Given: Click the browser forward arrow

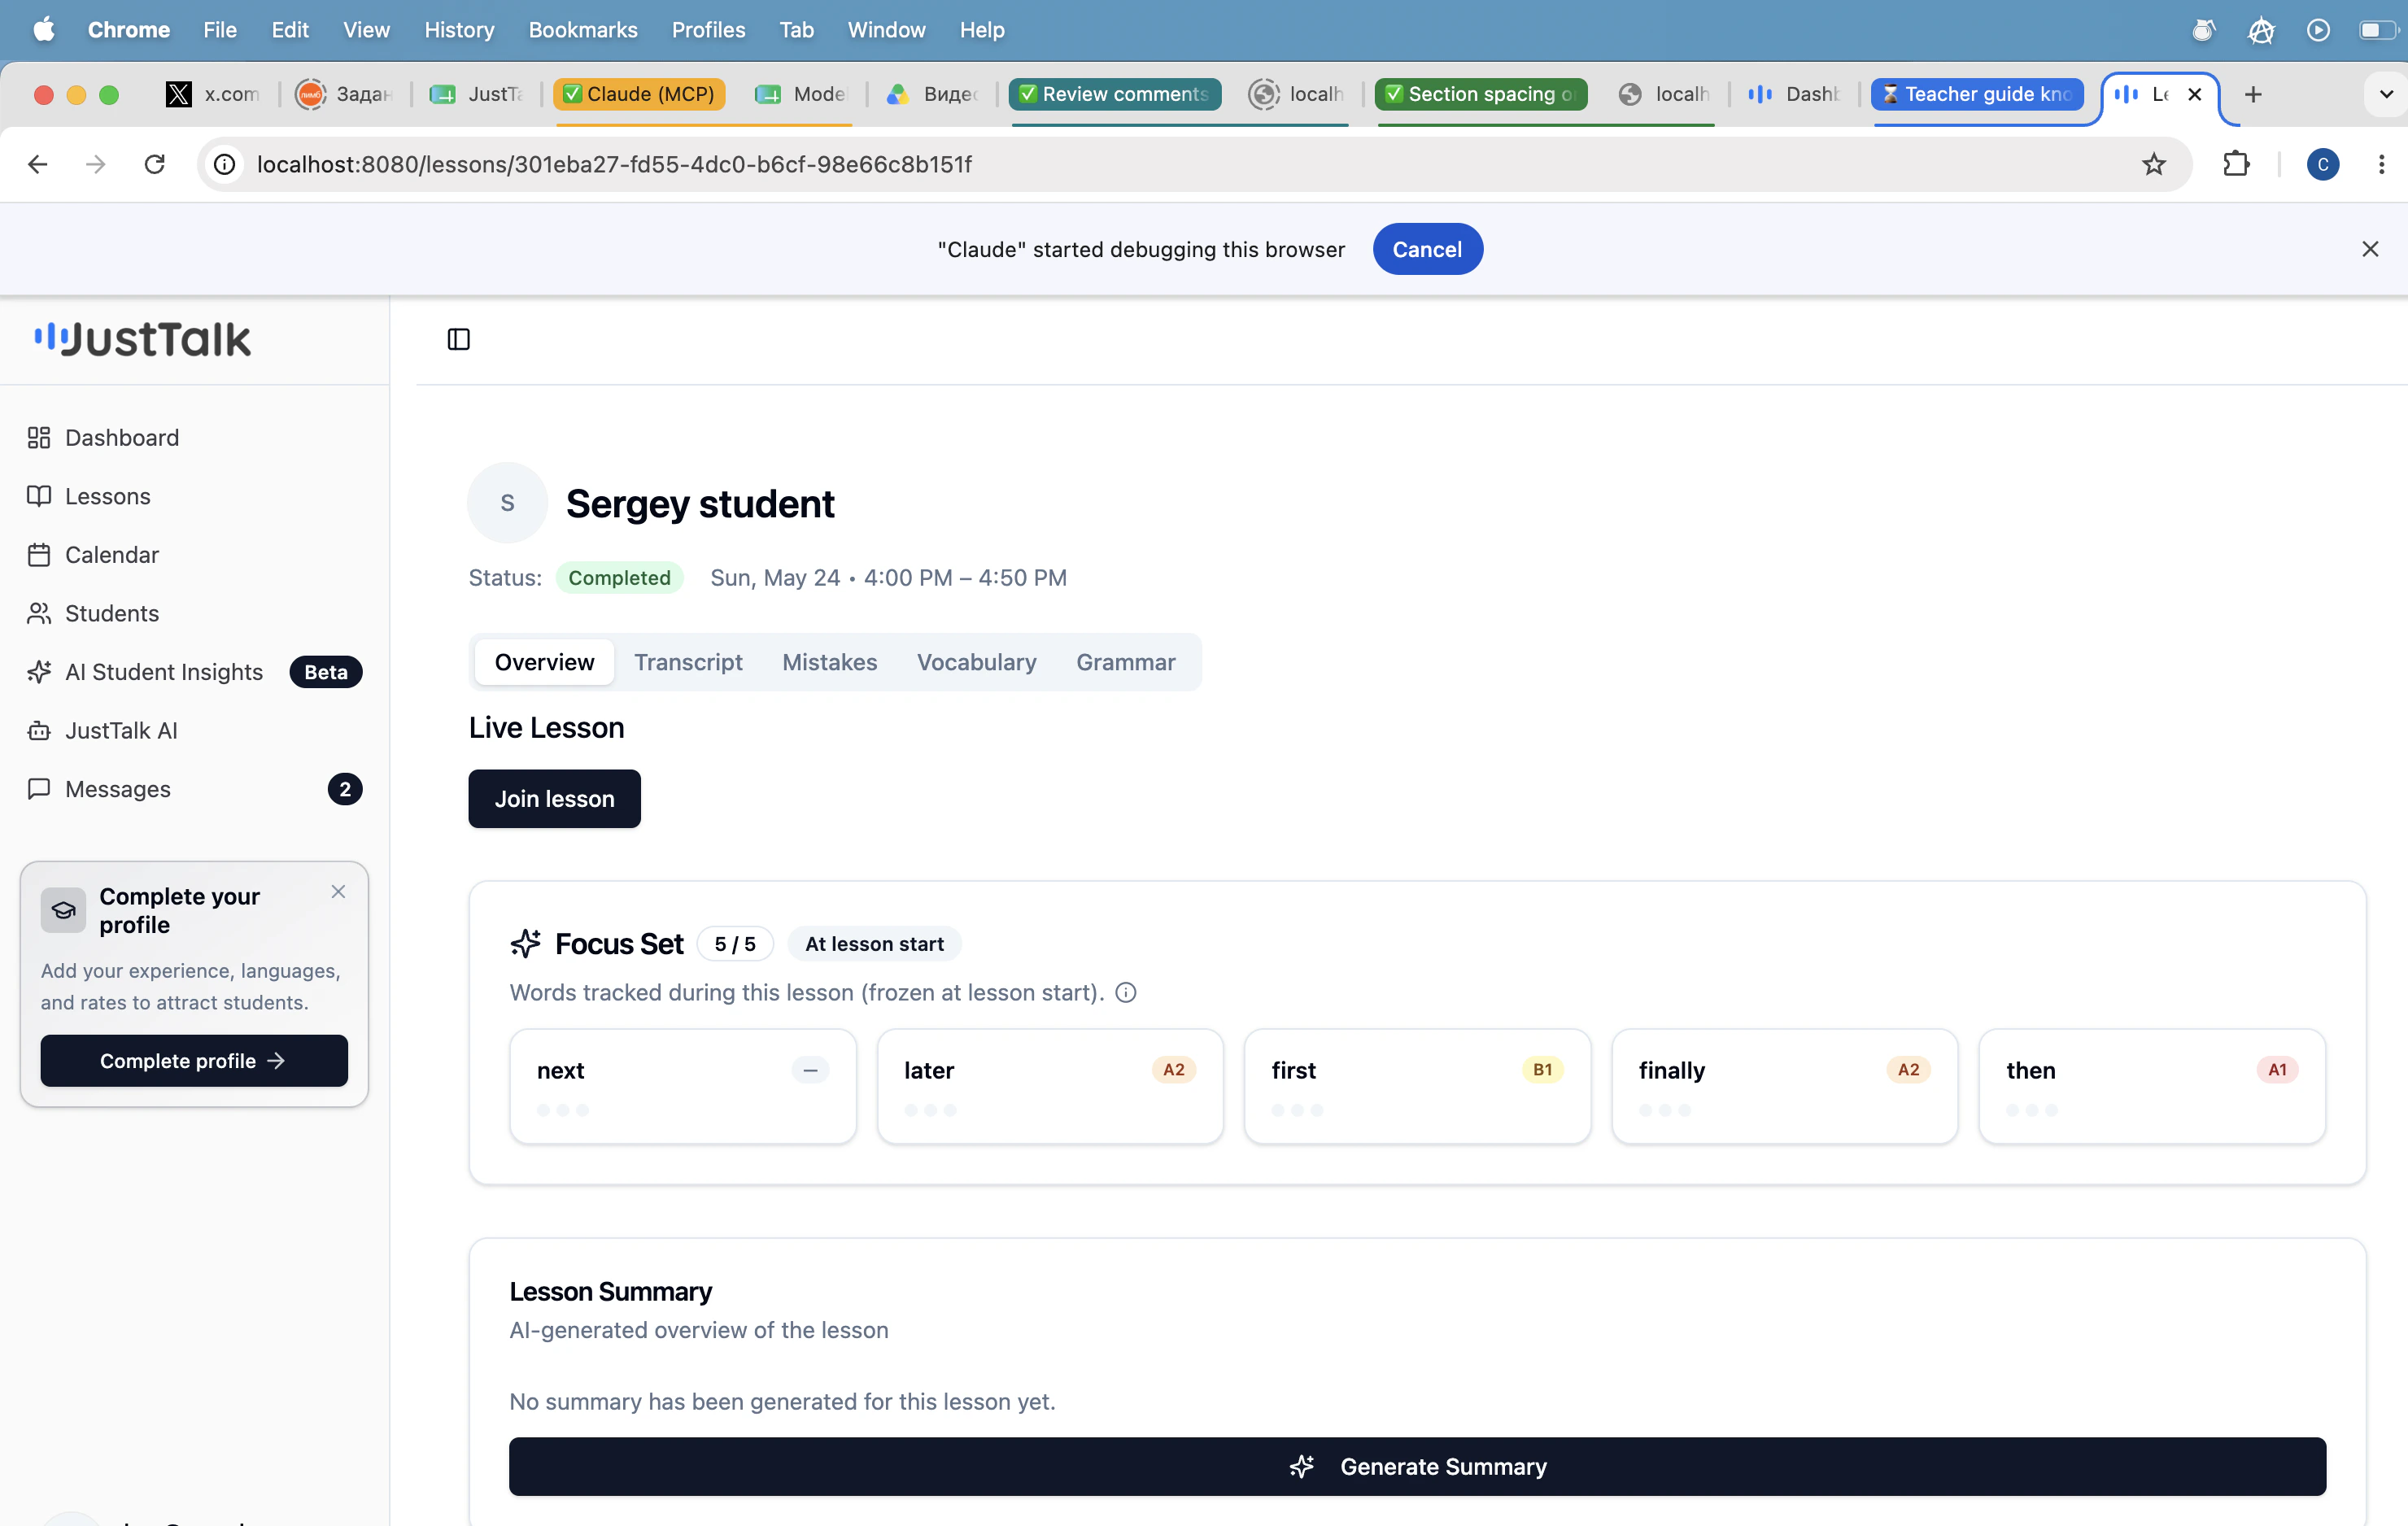Looking at the screenshot, I should click(96, 164).
